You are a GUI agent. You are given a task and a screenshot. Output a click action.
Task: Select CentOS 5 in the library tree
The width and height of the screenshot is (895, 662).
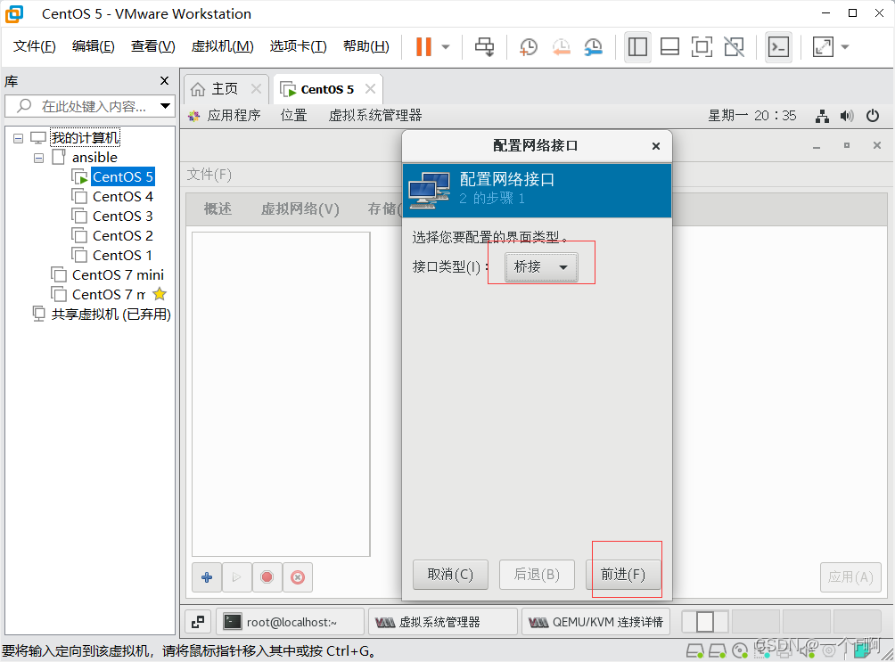(x=123, y=177)
